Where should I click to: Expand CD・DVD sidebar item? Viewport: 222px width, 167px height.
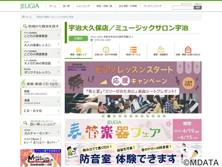(x=41, y=110)
